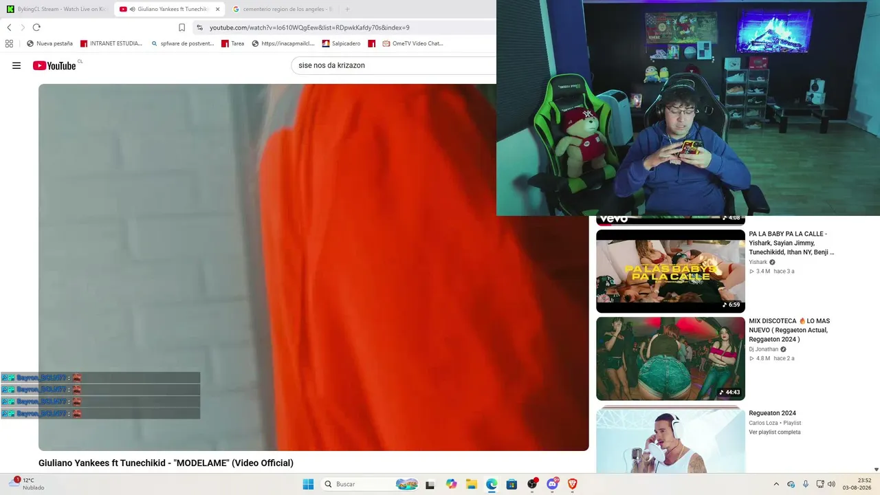Open the Regueaton 2024 playlist title
The image size is (880, 495).
[x=772, y=413]
